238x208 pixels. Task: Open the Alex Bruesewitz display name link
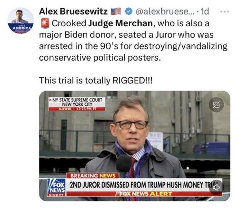73,11
